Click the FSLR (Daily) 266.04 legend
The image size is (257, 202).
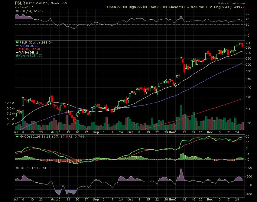pos(36,42)
